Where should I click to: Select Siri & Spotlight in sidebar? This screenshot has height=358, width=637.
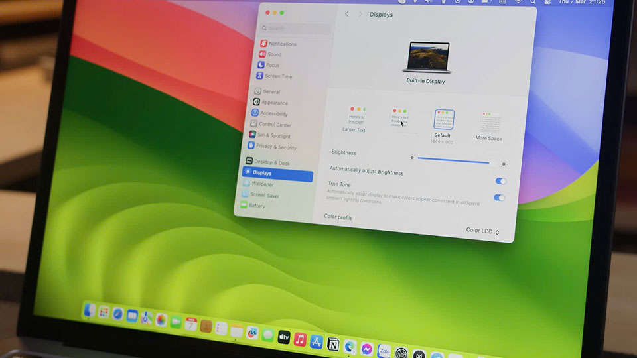click(270, 135)
